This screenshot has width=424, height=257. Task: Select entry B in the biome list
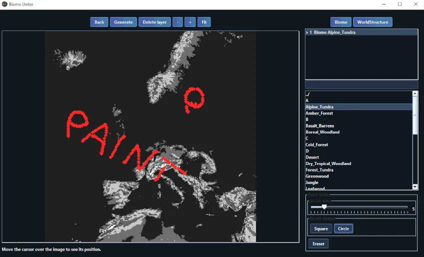(x=358, y=119)
